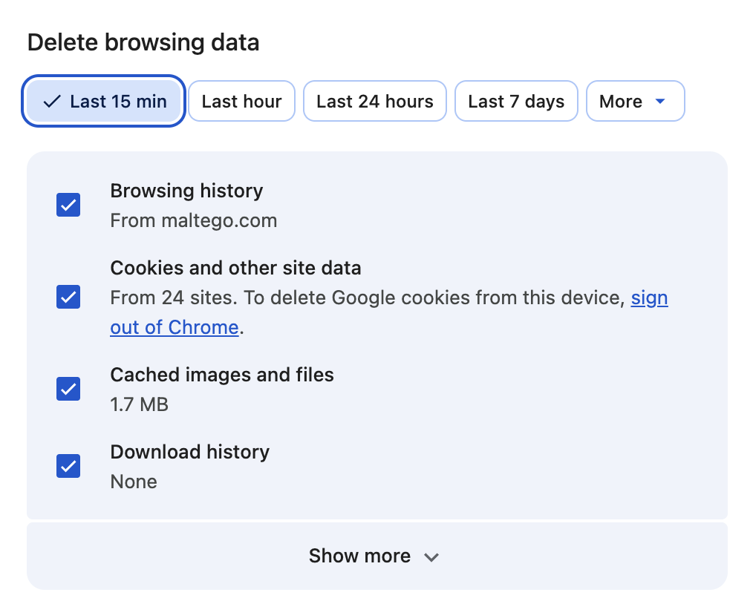Pick the Last 7 days chip
The height and width of the screenshot is (601, 753).
pyautogui.click(x=516, y=102)
